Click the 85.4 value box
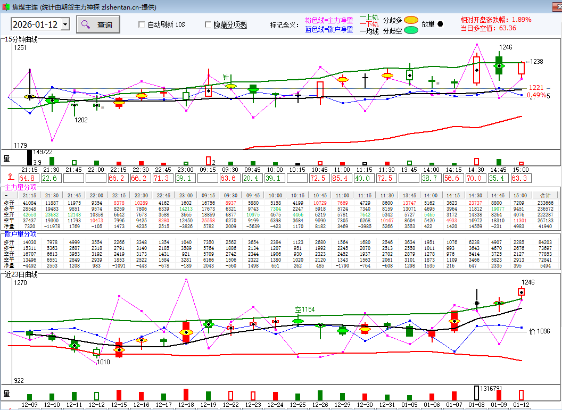This screenshot has height=410, width=562. pos(342,178)
